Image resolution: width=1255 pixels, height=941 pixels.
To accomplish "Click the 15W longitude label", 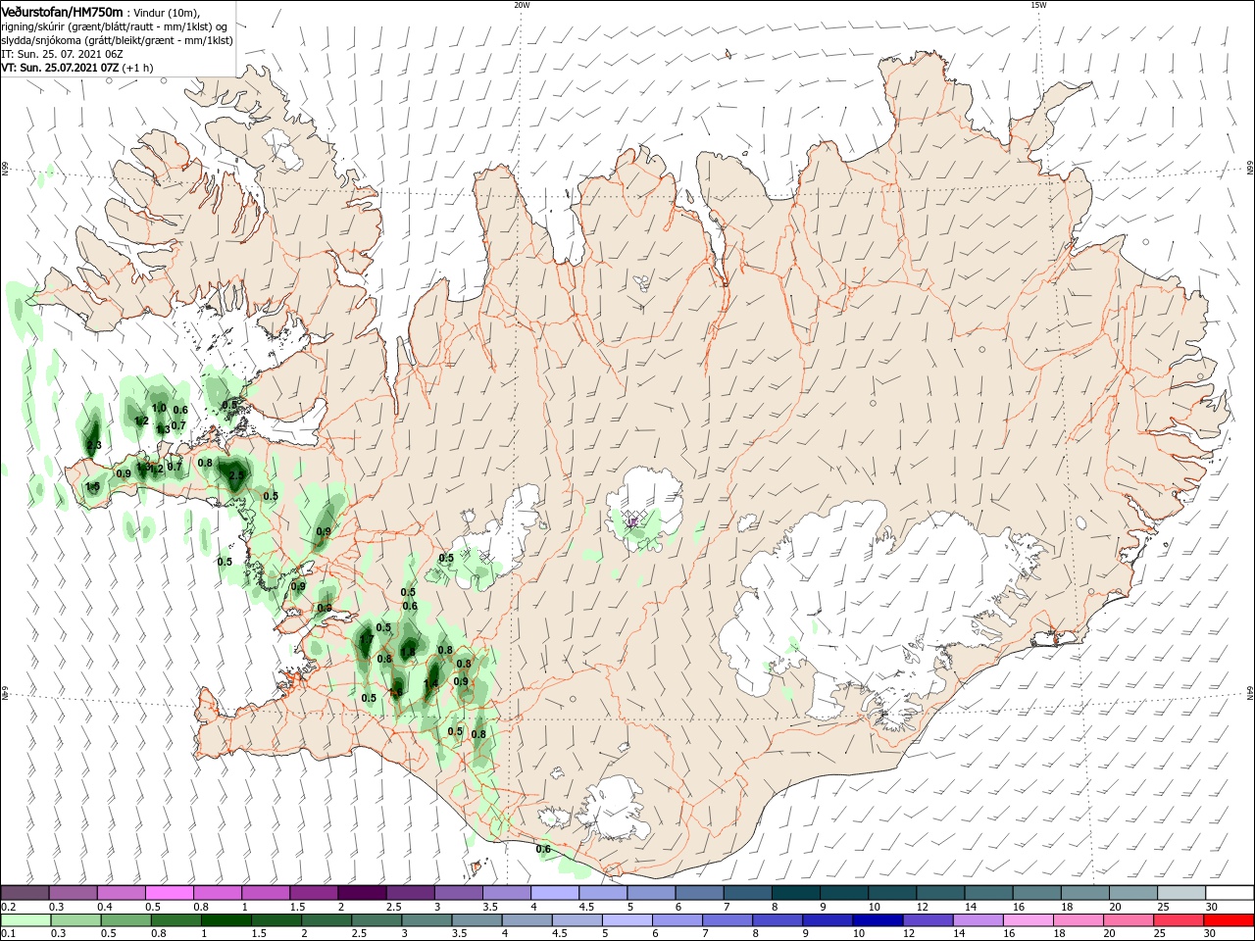I will tap(1038, 5).
